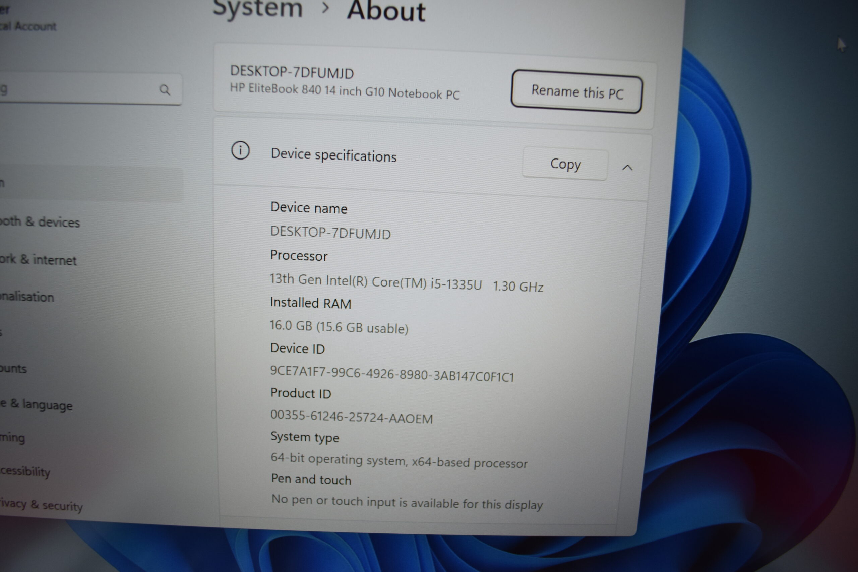Open Accessibility settings in sidebar
This screenshot has height=572, width=858.
pos(25,471)
